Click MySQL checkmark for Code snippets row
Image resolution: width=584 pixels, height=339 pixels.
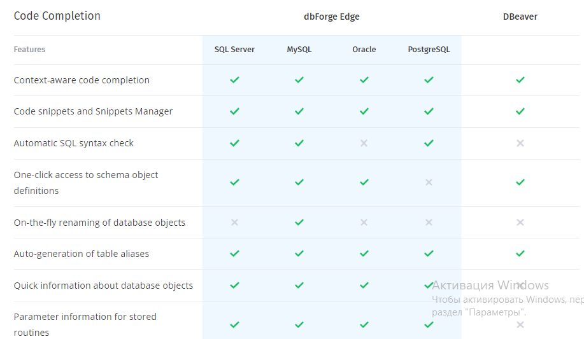coord(299,111)
